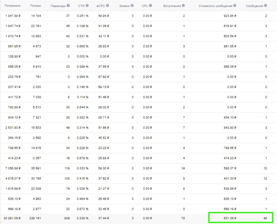Click the CTR value 0.685 %
Viewport: 277px width, 224px height.
point(83,46)
